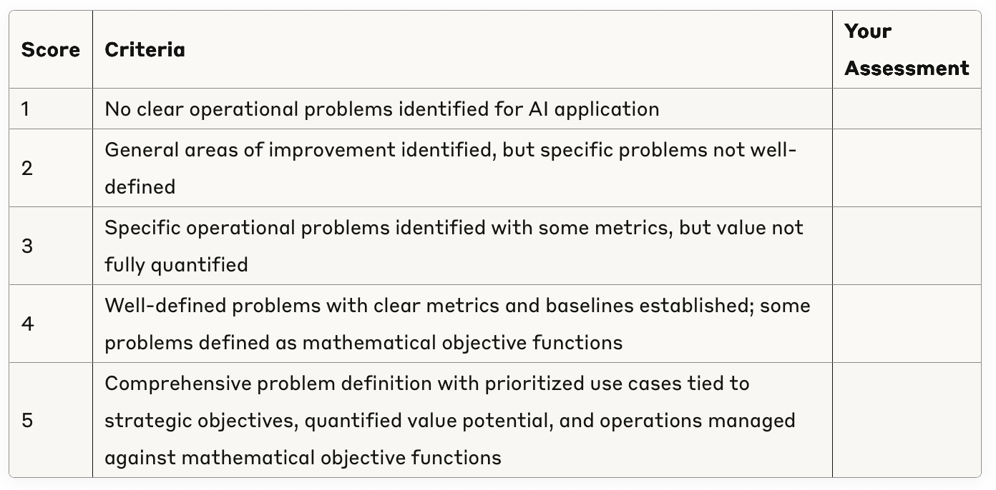Select the score 3 cell
This screenshot has width=996, height=490.
coord(26,246)
